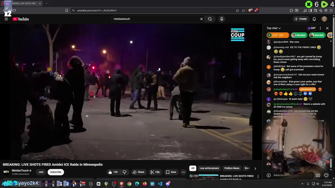Open Brave VPN shield icon
This screenshot has width=335, height=188.
coord(326,10)
